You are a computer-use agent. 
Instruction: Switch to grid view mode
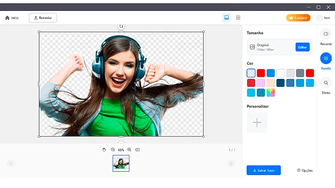coord(238,18)
